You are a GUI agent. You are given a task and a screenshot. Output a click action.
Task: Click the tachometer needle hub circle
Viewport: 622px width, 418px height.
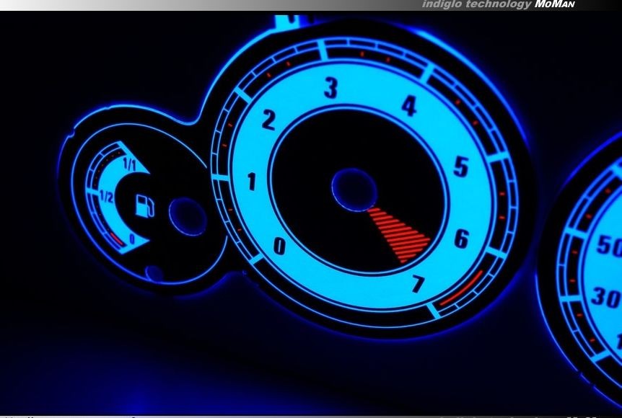pyautogui.click(x=354, y=190)
